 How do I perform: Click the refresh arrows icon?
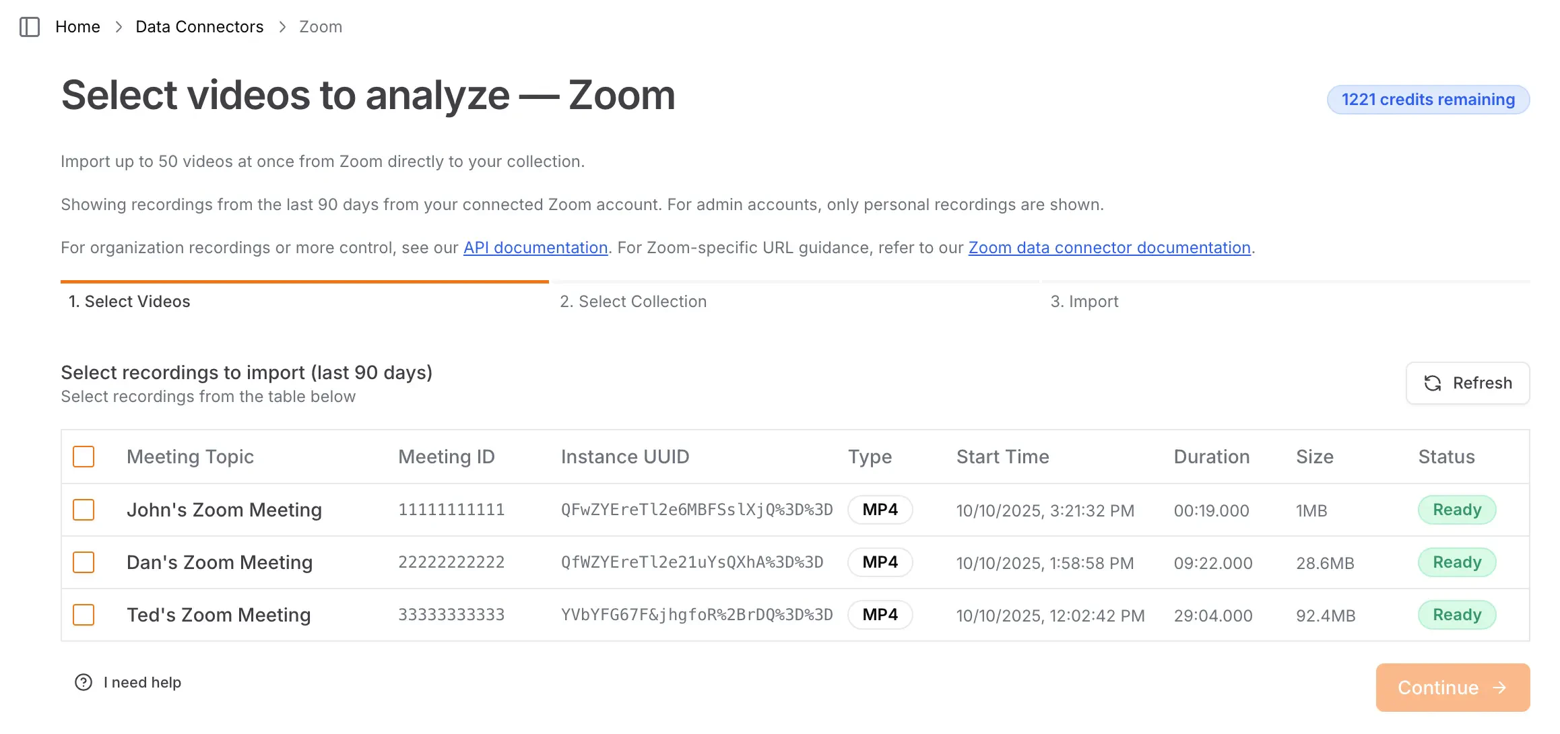click(1433, 383)
